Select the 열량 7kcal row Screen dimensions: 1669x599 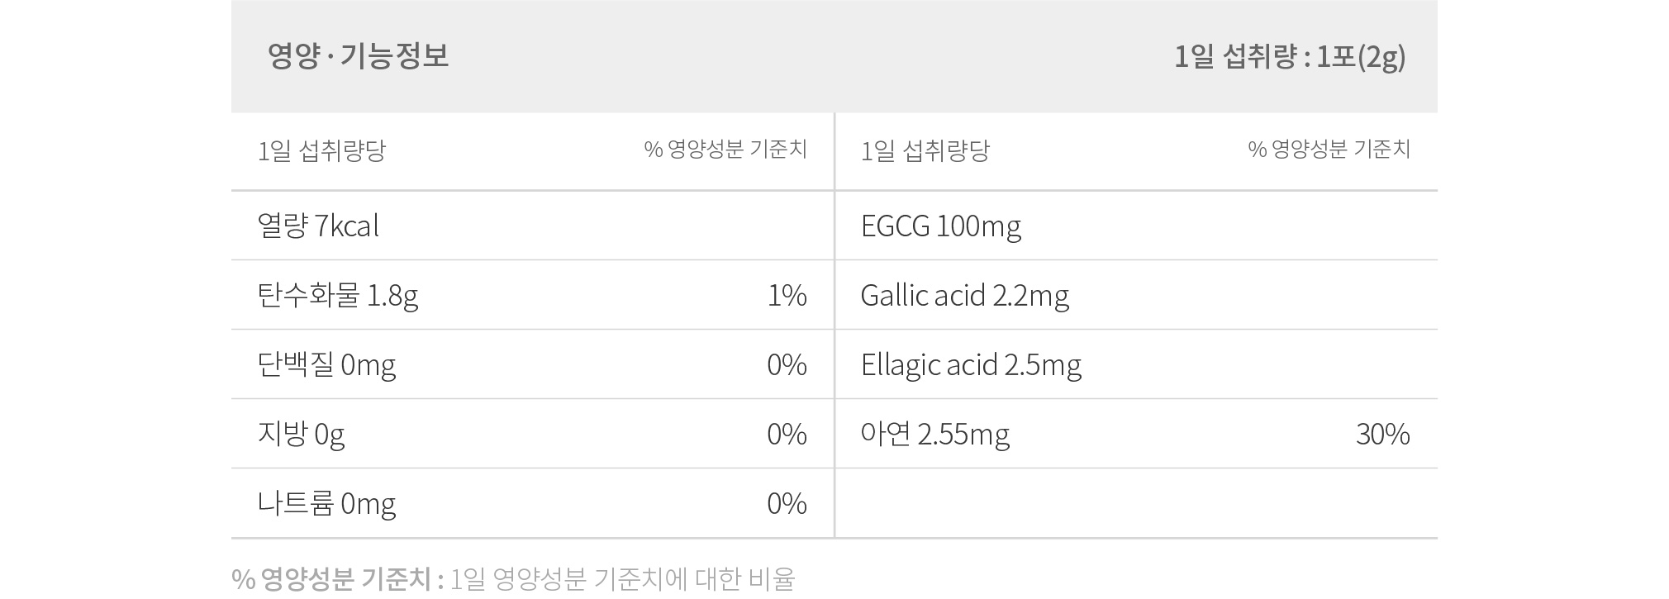(532, 226)
